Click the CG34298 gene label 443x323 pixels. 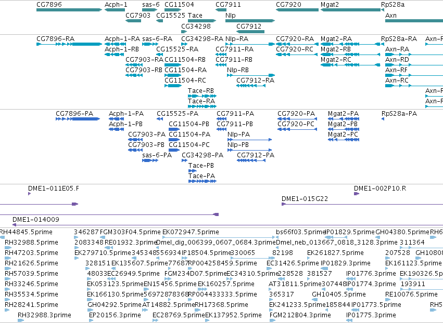pos(196,26)
